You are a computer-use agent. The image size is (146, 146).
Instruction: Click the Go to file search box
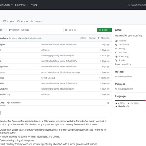(79, 30)
